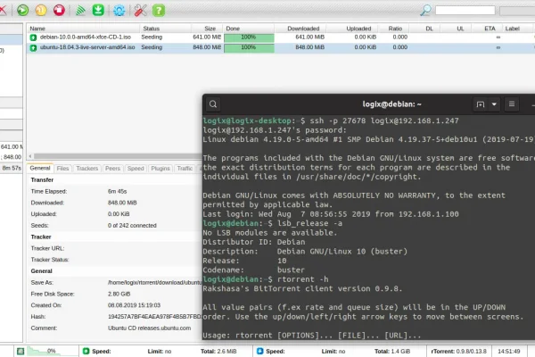This screenshot has width=535, height=357.
Task: Open the wrench and screwdriver tools icon
Action: (140, 10)
